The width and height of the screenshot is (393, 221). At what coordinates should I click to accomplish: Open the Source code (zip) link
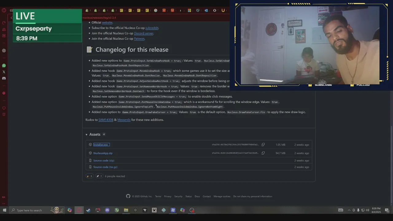coord(104,161)
